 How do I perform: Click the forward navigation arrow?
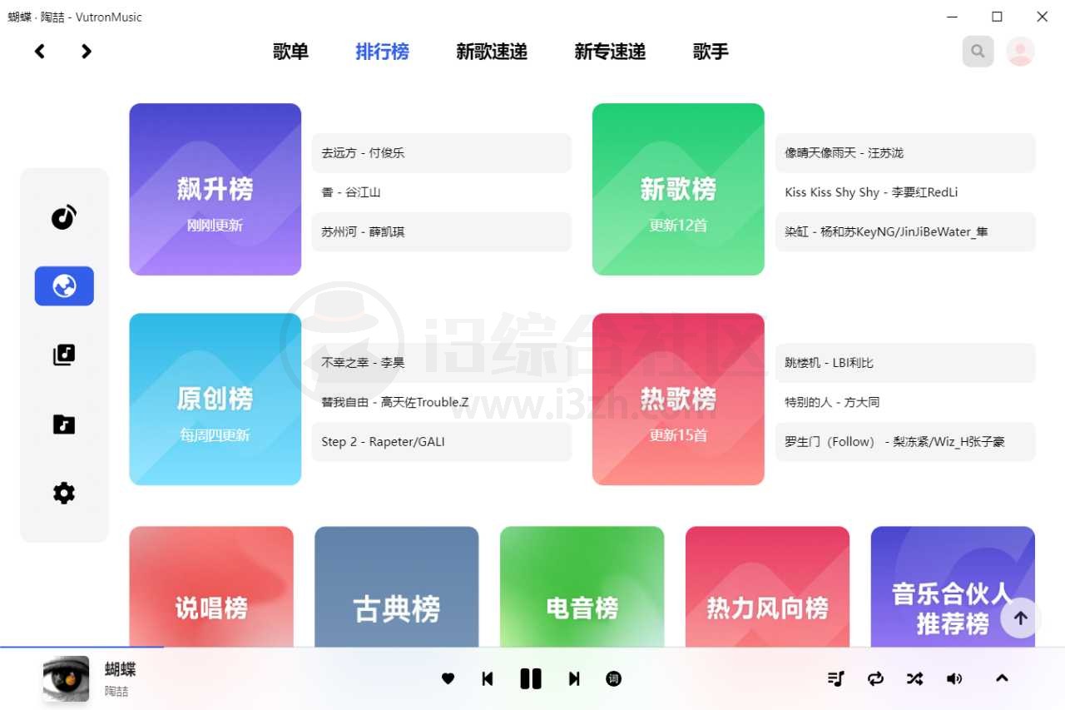coord(86,51)
